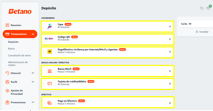Open Resumen in the sidebar
Screen dimensions: 213x111
pyautogui.click(x=16, y=25)
